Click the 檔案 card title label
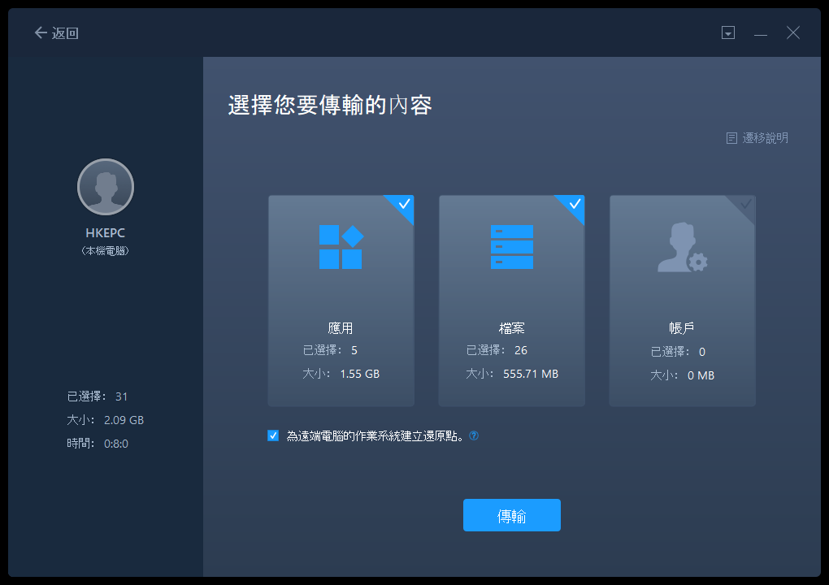The image size is (829, 585). (512, 328)
